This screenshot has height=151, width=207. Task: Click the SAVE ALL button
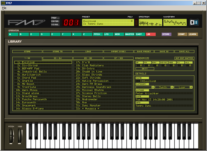coord(184,51)
